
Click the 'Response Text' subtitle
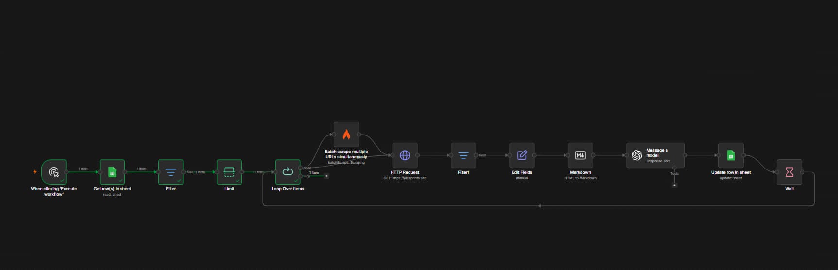pos(658,161)
